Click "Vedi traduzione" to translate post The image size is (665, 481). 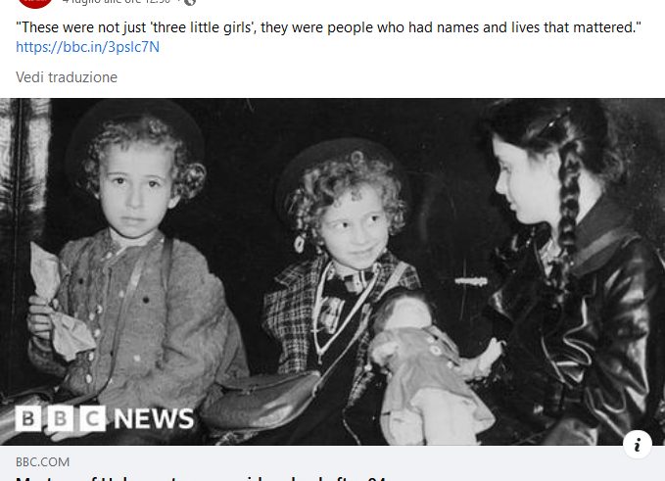(67, 77)
